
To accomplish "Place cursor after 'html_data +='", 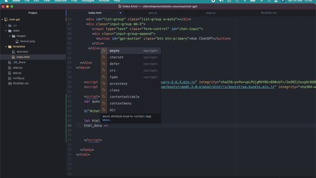I will point(108,126).
